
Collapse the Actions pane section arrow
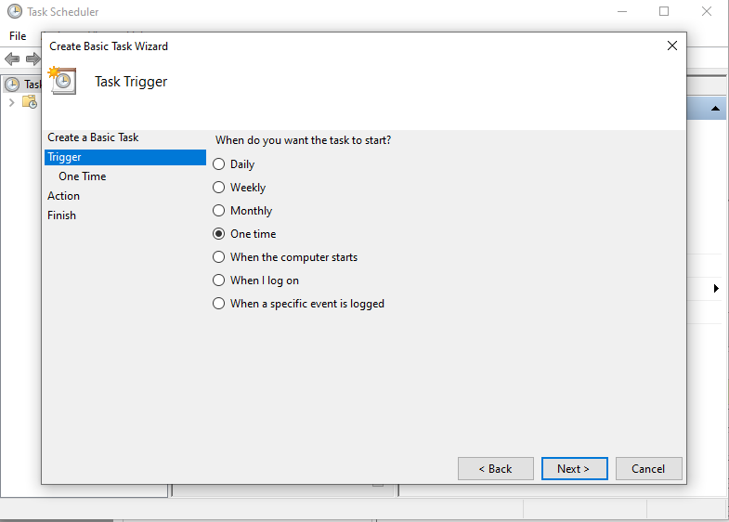coord(715,109)
